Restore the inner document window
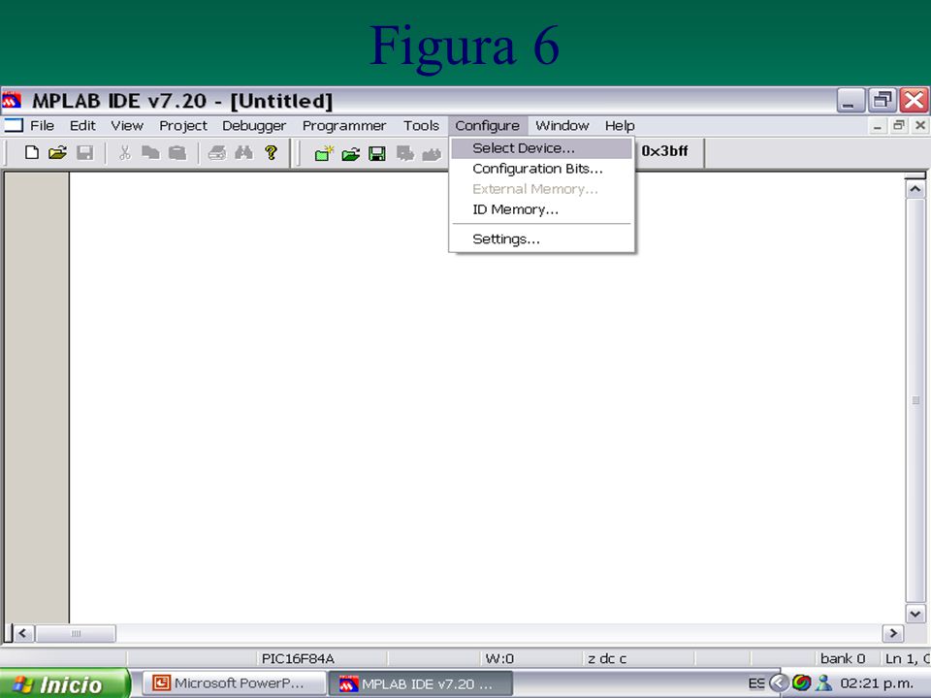 [x=899, y=126]
